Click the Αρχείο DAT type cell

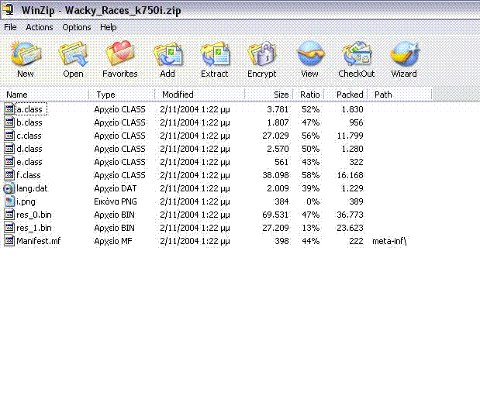click(x=116, y=188)
